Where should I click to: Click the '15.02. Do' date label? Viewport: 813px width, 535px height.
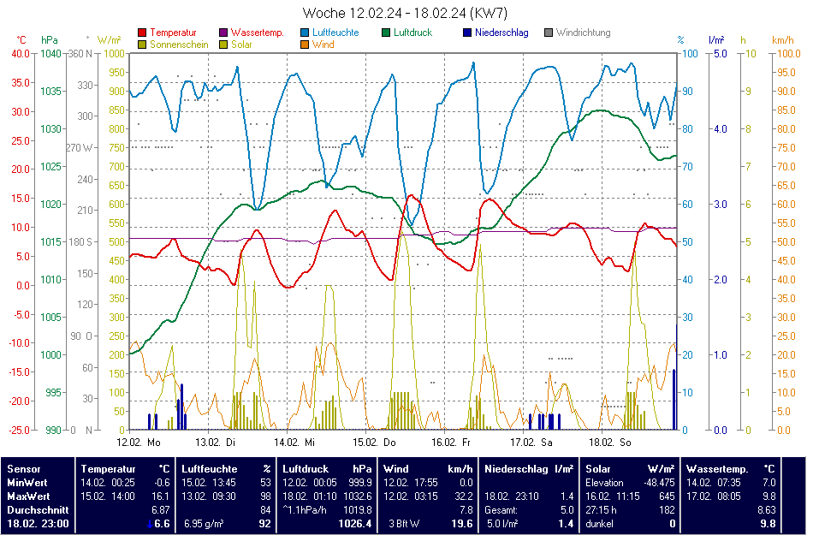[x=374, y=443]
